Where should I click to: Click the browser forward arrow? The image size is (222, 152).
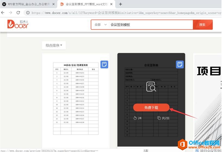click(11, 13)
